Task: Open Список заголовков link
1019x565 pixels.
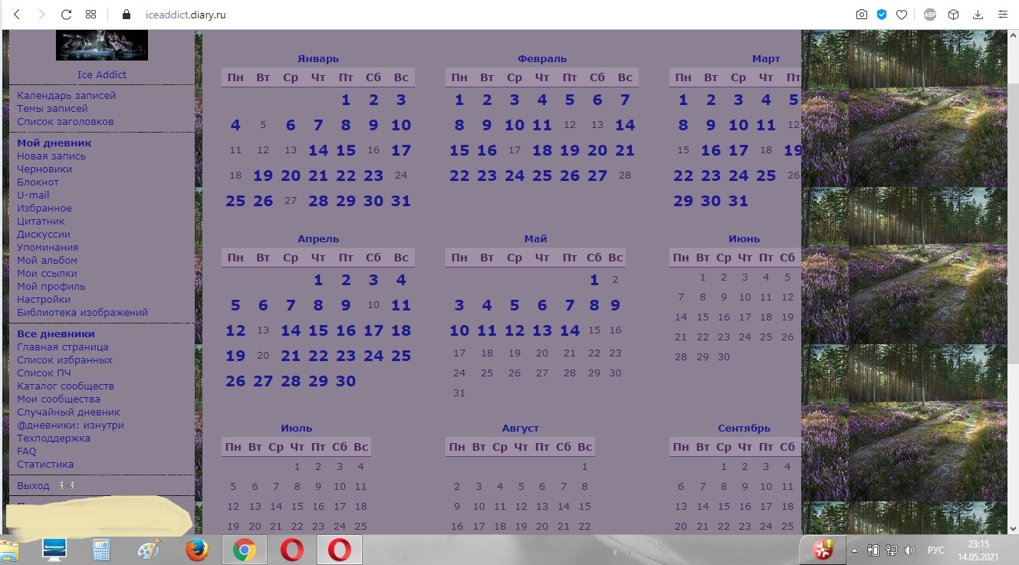Action: pos(65,121)
